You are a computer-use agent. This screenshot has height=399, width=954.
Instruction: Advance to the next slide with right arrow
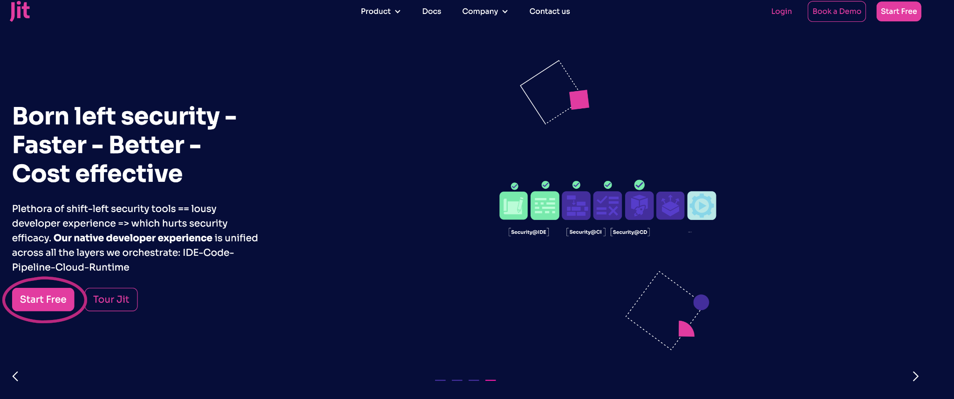coord(915,376)
